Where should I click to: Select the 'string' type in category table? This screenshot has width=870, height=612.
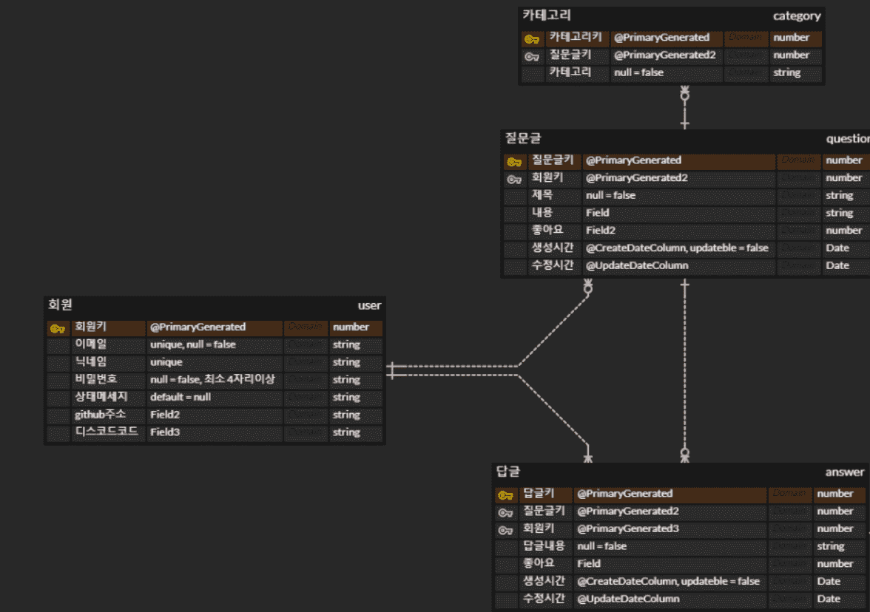pyautogui.click(x=787, y=72)
